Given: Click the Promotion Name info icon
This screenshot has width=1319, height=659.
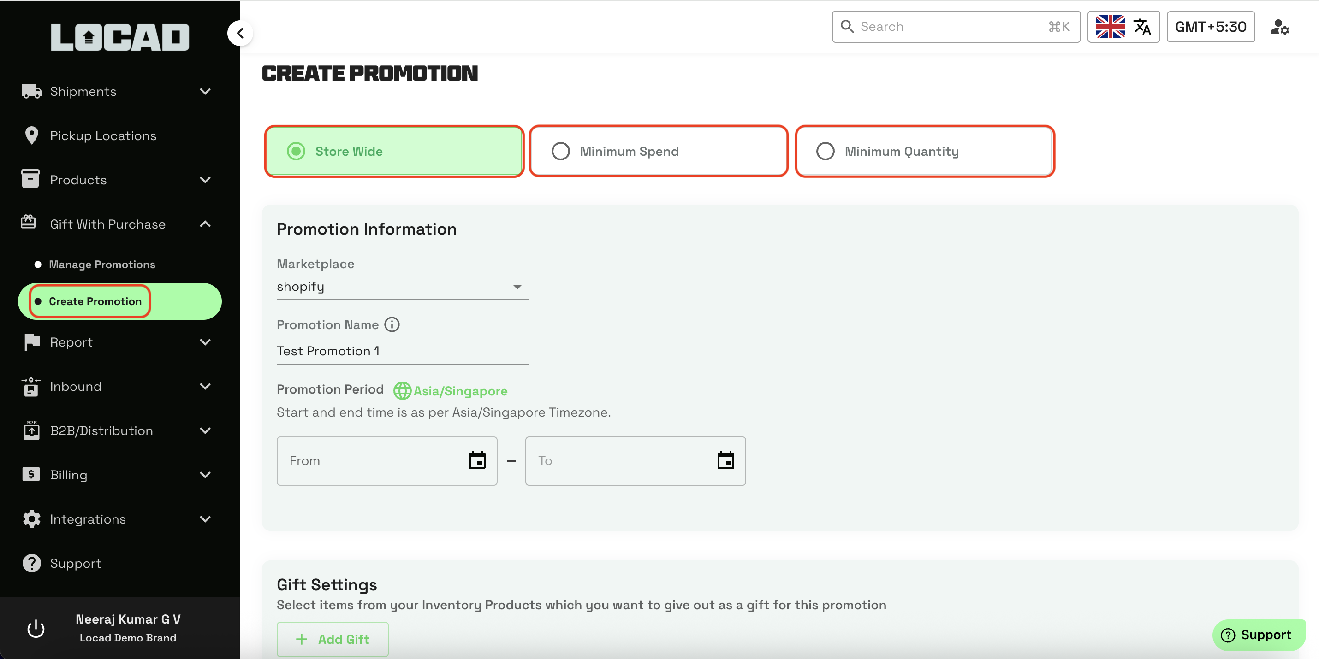Looking at the screenshot, I should pos(392,324).
